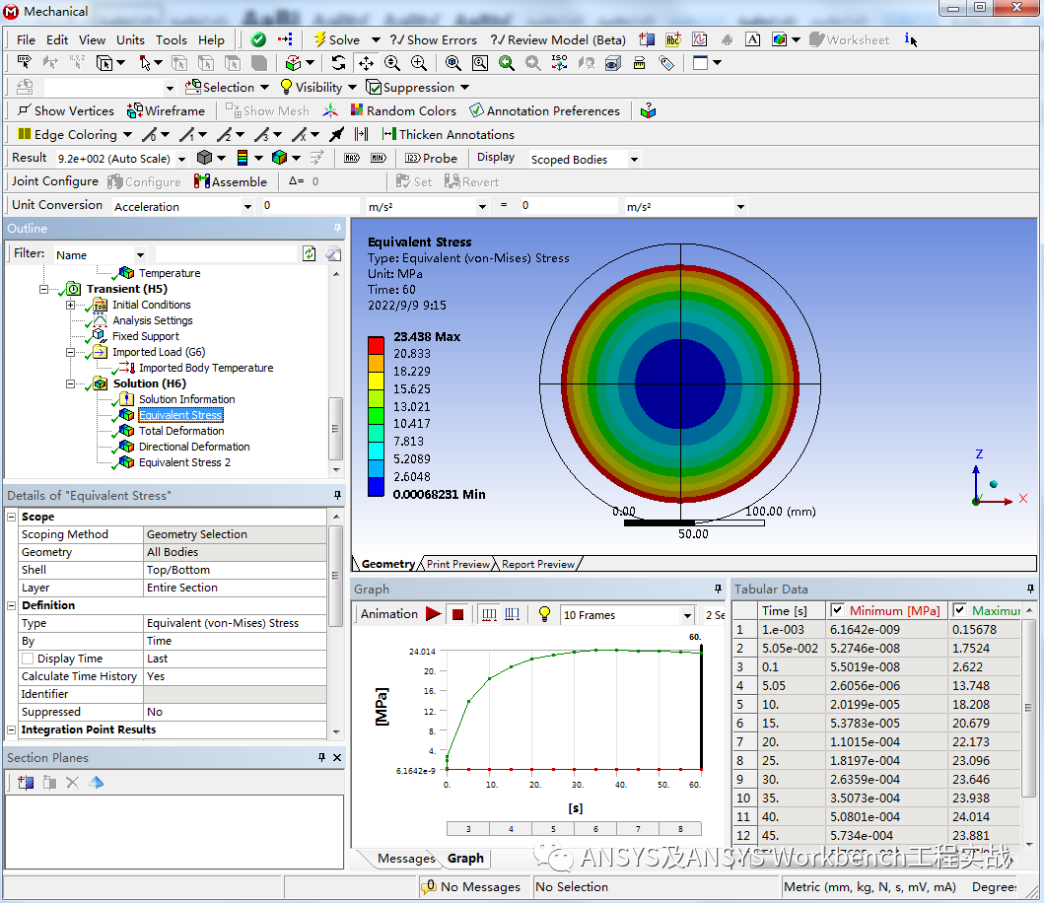Close the Section Planes panel

337,757
